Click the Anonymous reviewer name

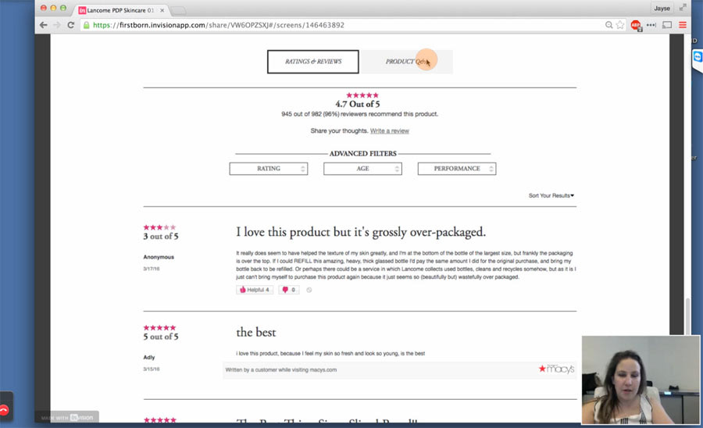click(159, 257)
